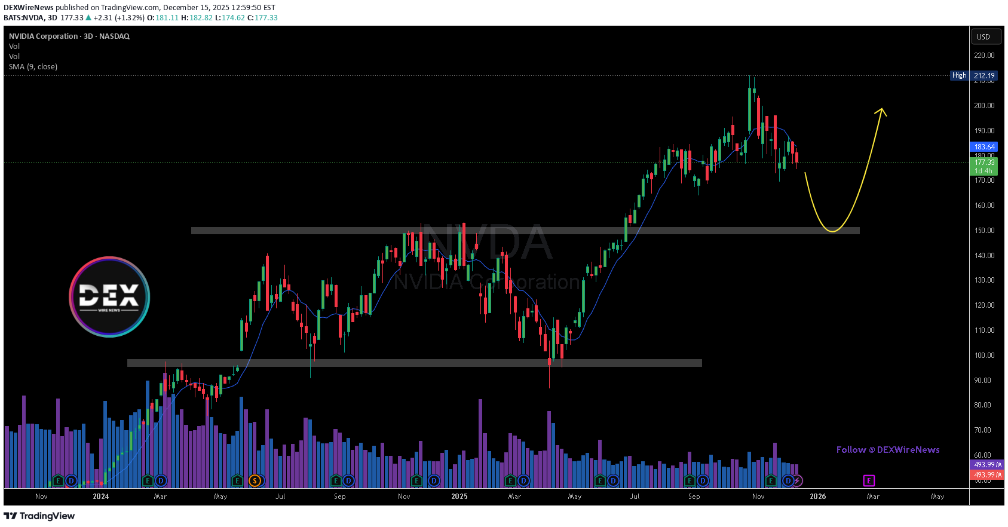Click the blue 183.64 SMA price label
Screen dimensions: 1008x527
(x=984, y=146)
